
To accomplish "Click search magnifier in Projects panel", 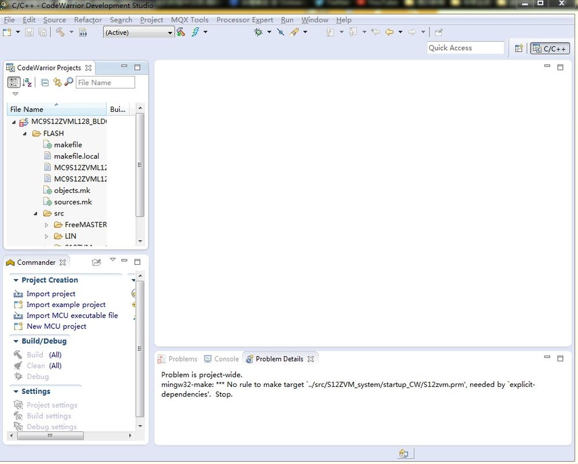I will (69, 82).
